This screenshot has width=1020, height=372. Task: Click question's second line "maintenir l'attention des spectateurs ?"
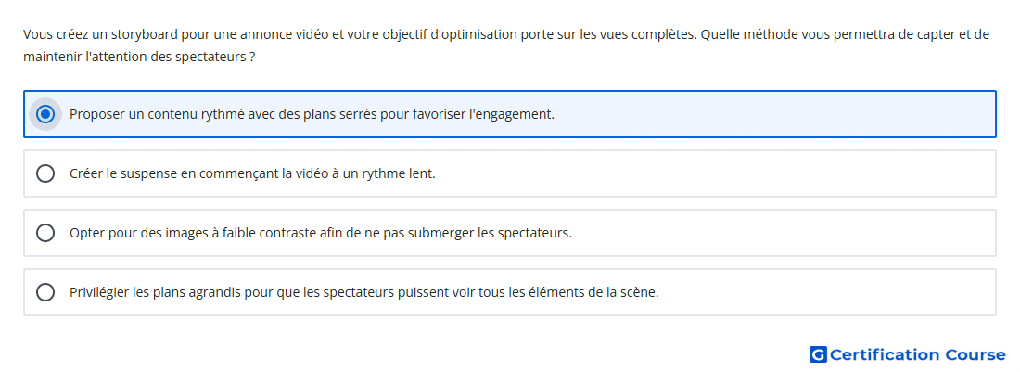(139, 57)
